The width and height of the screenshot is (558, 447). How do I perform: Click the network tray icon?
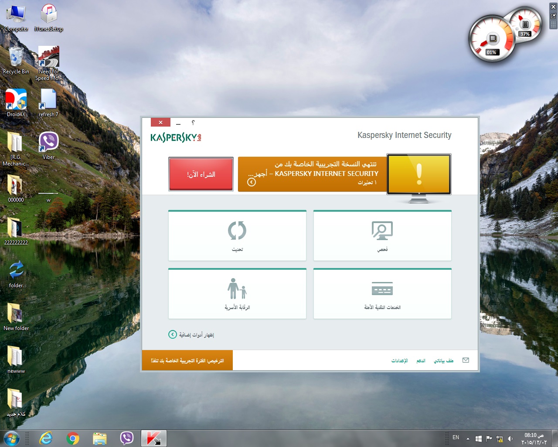(500, 439)
